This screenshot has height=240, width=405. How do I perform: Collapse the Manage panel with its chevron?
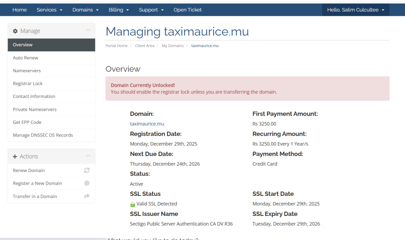tap(88, 30)
